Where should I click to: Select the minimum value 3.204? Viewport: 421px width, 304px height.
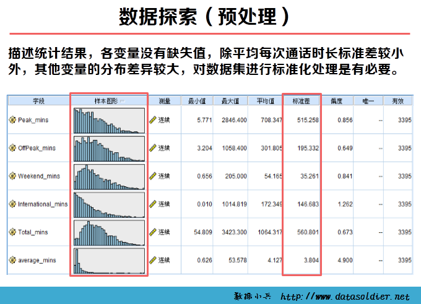point(204,148)
